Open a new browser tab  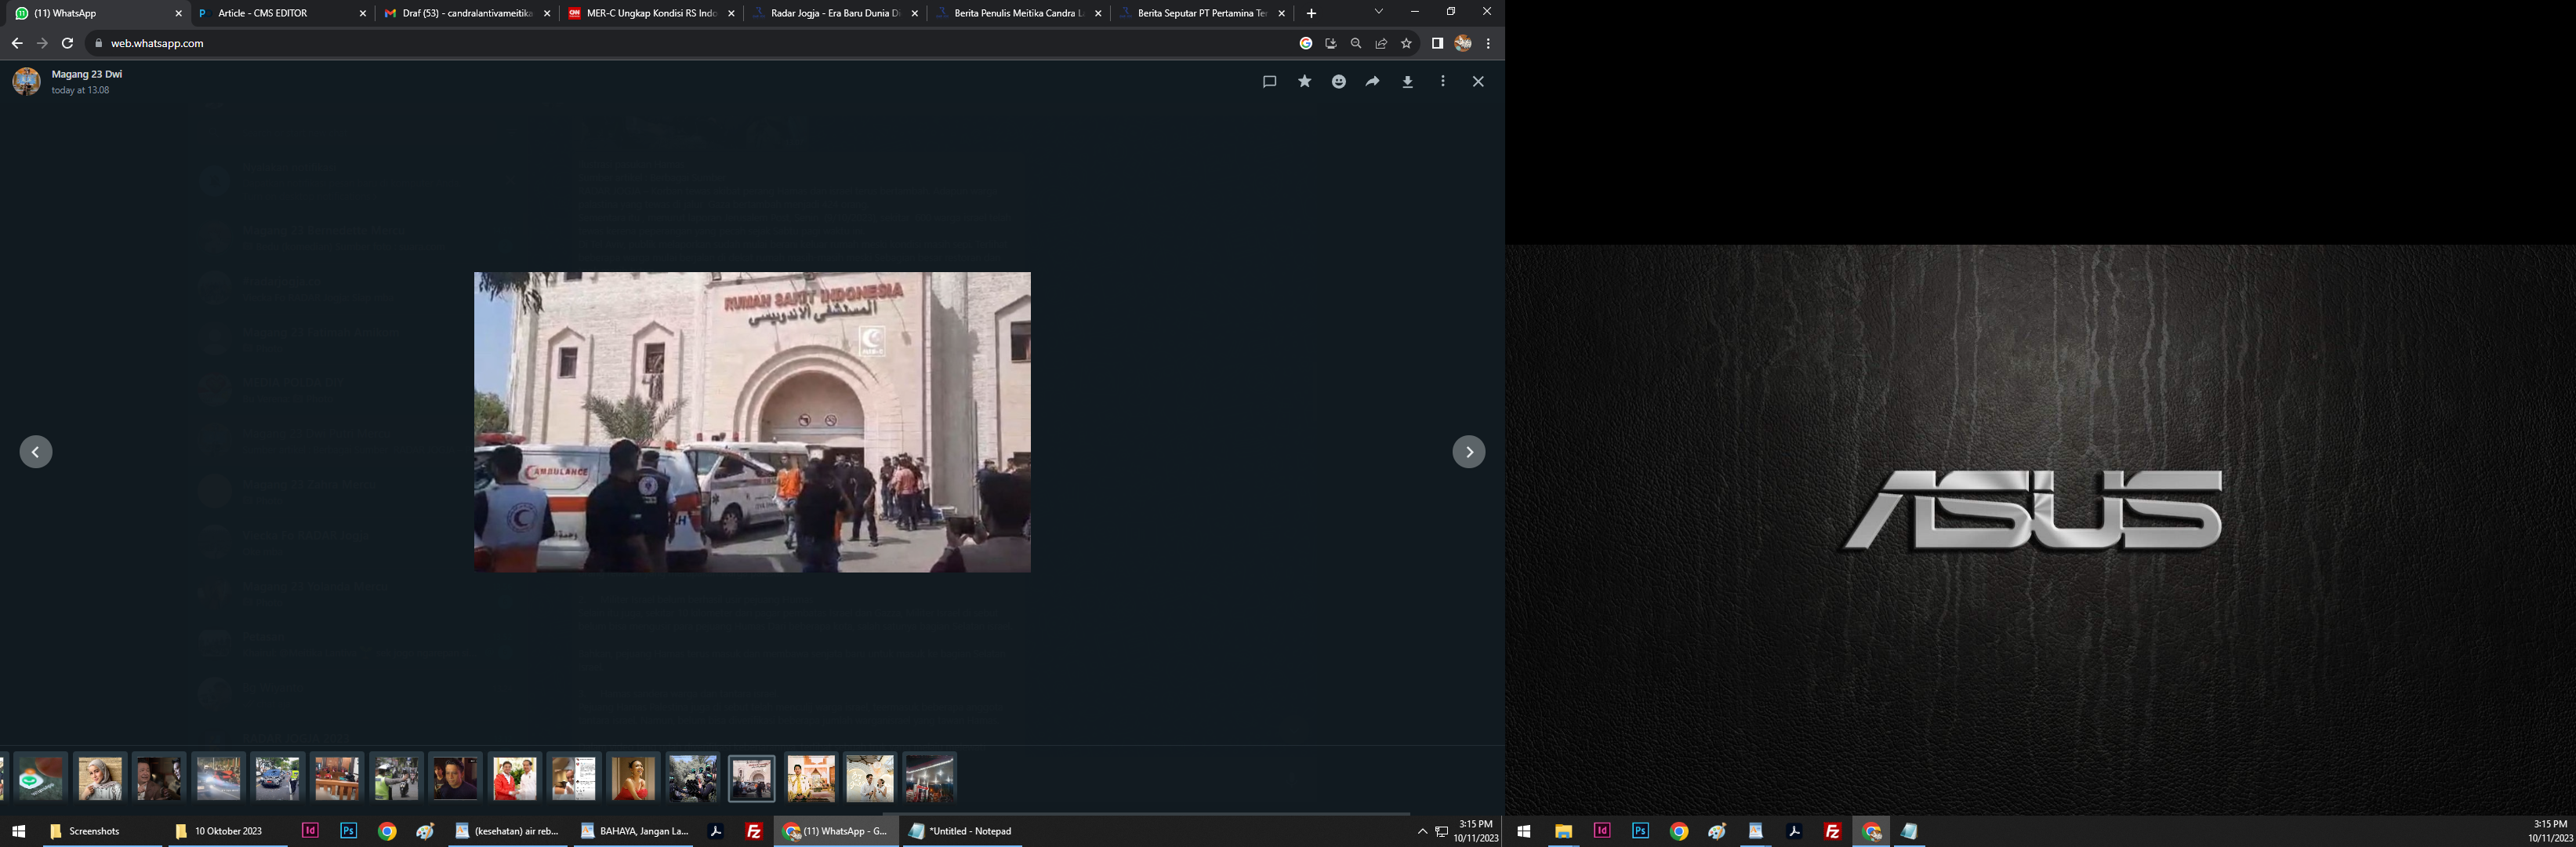(x=1312, y=14)
